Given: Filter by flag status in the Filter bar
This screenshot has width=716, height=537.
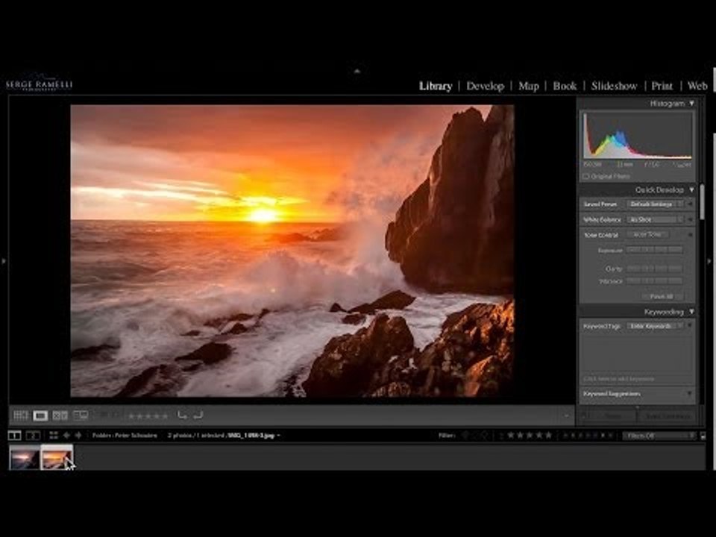Looking at the screenshot, I should (475, 435).
